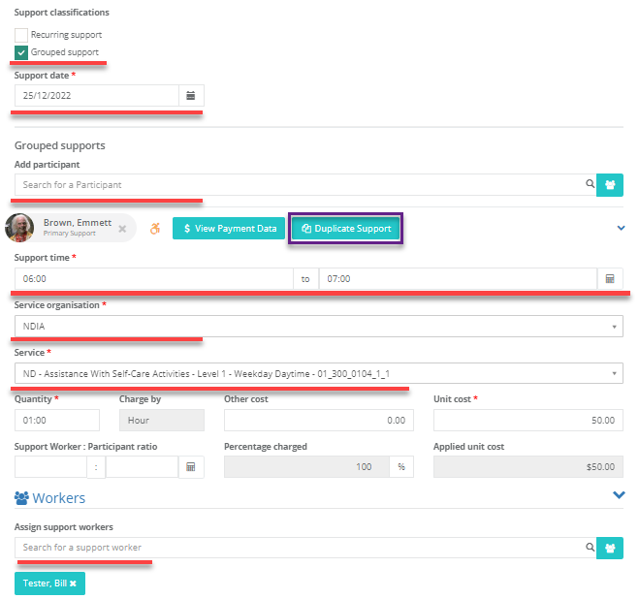Viewport: 639px width, 599px height.
Task: Open the Service organisation NDIA dropdown
Action: 319,327
